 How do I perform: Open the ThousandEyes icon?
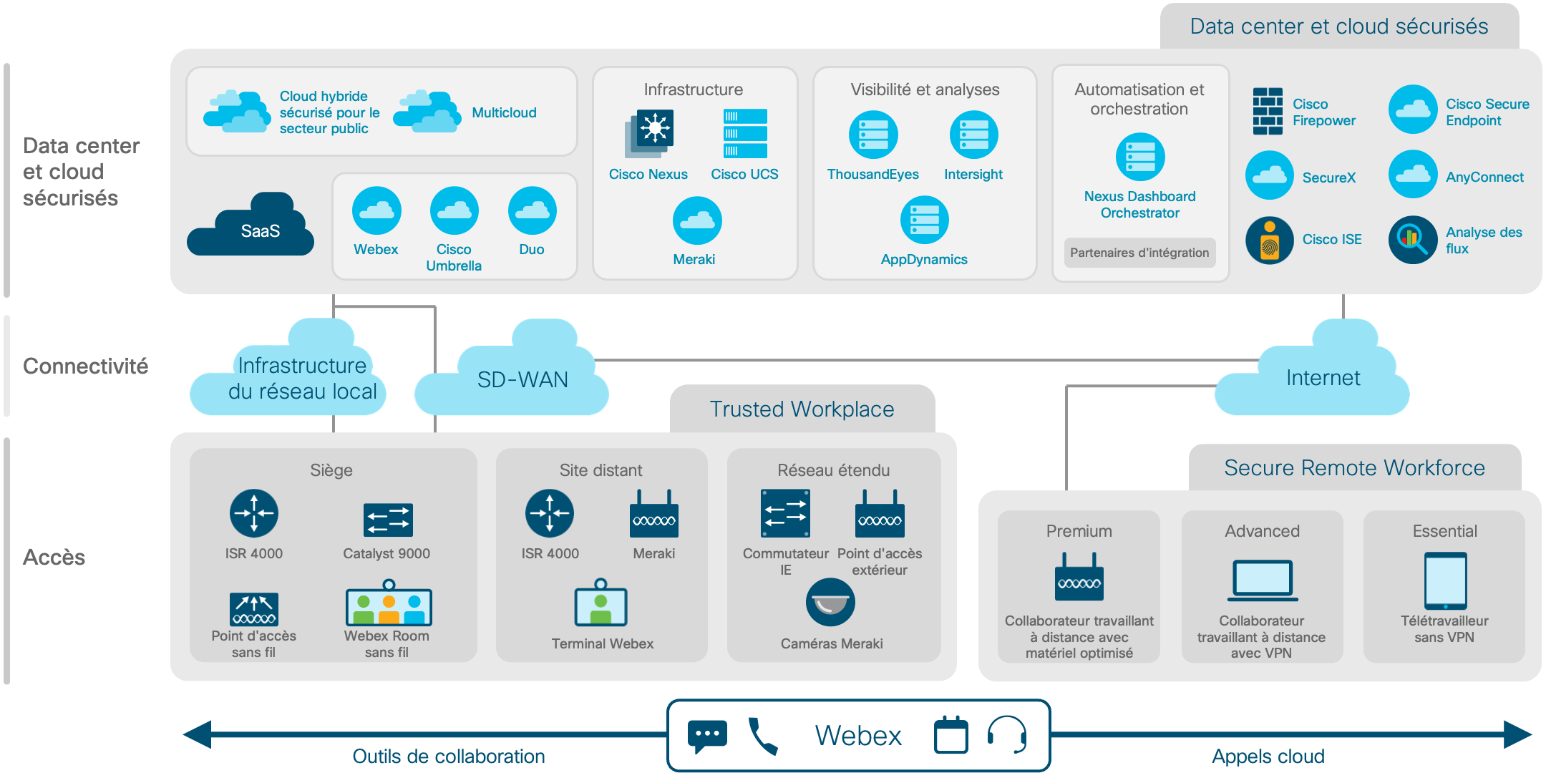pyautogui.click(x=873, y=135)
